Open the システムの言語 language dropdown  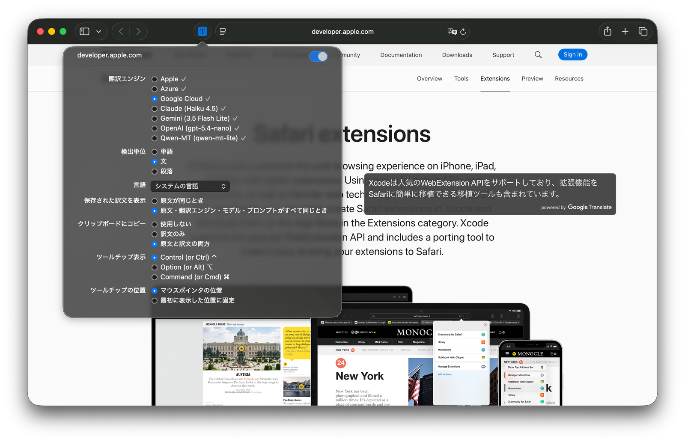point(190,186)
